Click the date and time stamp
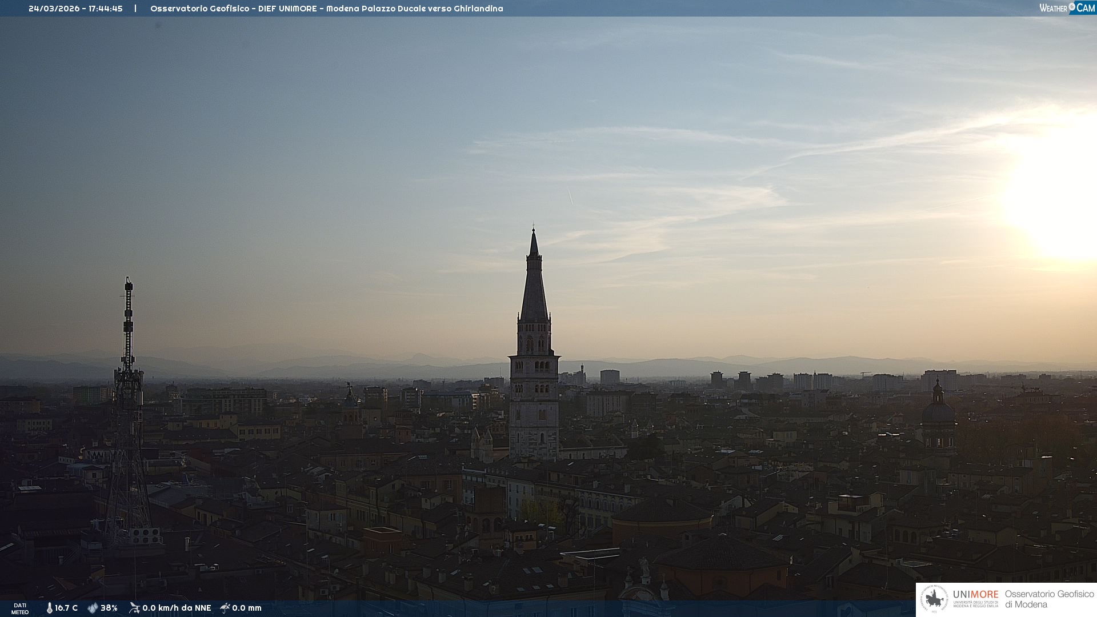 pyautogui.click(x=75, y=9)
